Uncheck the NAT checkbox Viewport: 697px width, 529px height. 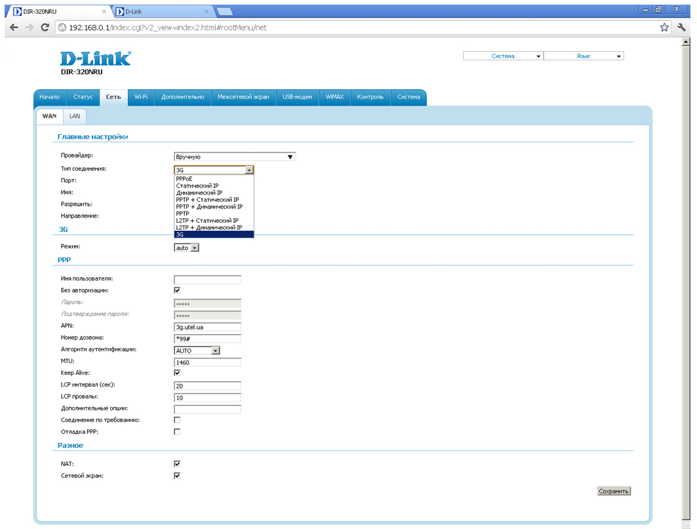177,463
